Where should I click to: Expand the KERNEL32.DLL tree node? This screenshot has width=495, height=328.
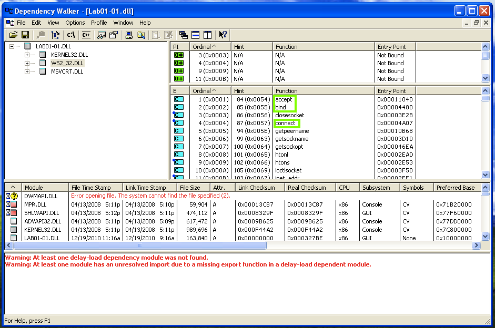[x=27, y=55]
